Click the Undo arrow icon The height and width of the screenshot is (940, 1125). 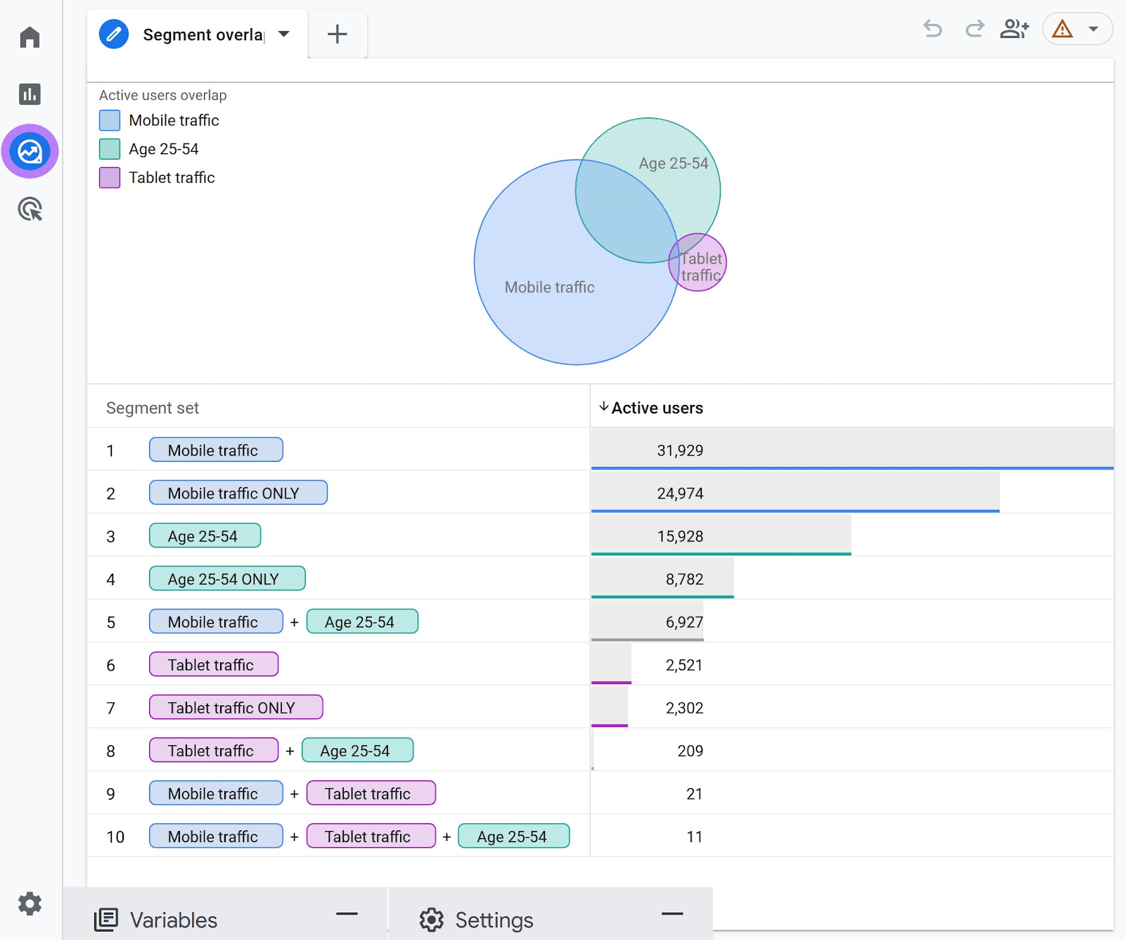(x=932, y=30)
